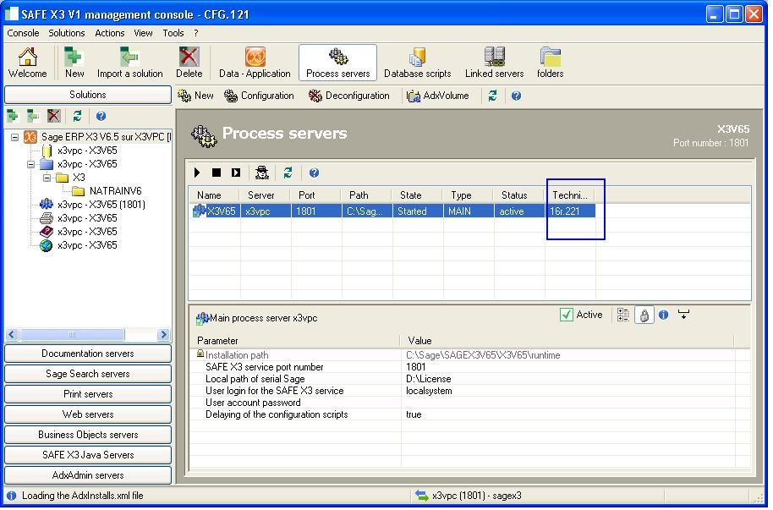Click the parameter list view icon beside Active
The image size is (773, 510).
point(623,315)
